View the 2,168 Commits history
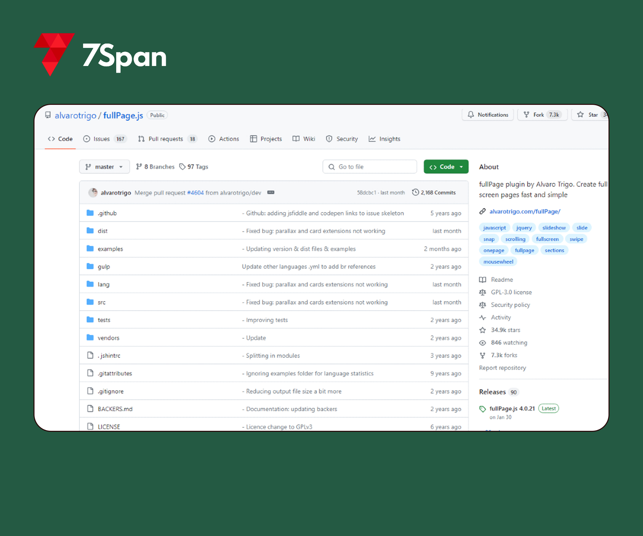 pyautogui.click(x=434, y=192)
